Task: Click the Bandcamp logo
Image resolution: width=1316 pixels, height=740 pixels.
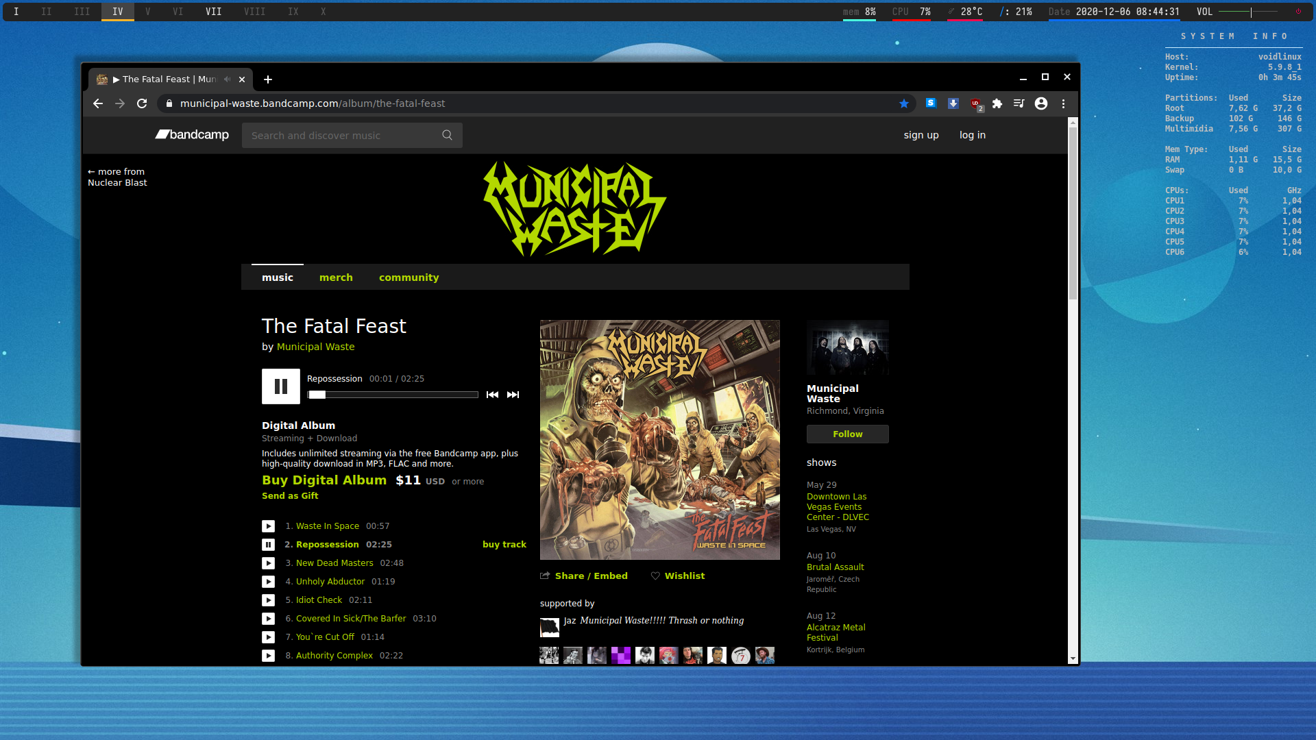Action: [192, 135]
